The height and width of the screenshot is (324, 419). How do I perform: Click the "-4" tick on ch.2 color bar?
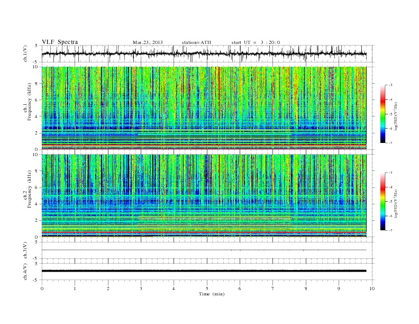coord(390,187)
